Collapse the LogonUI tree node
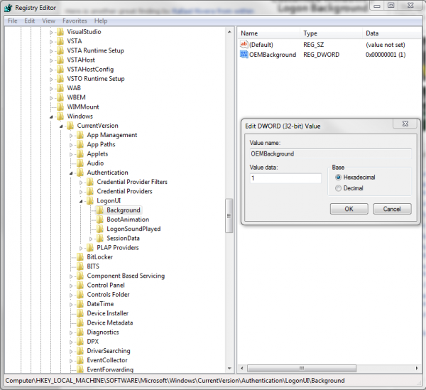 [81, 201]
